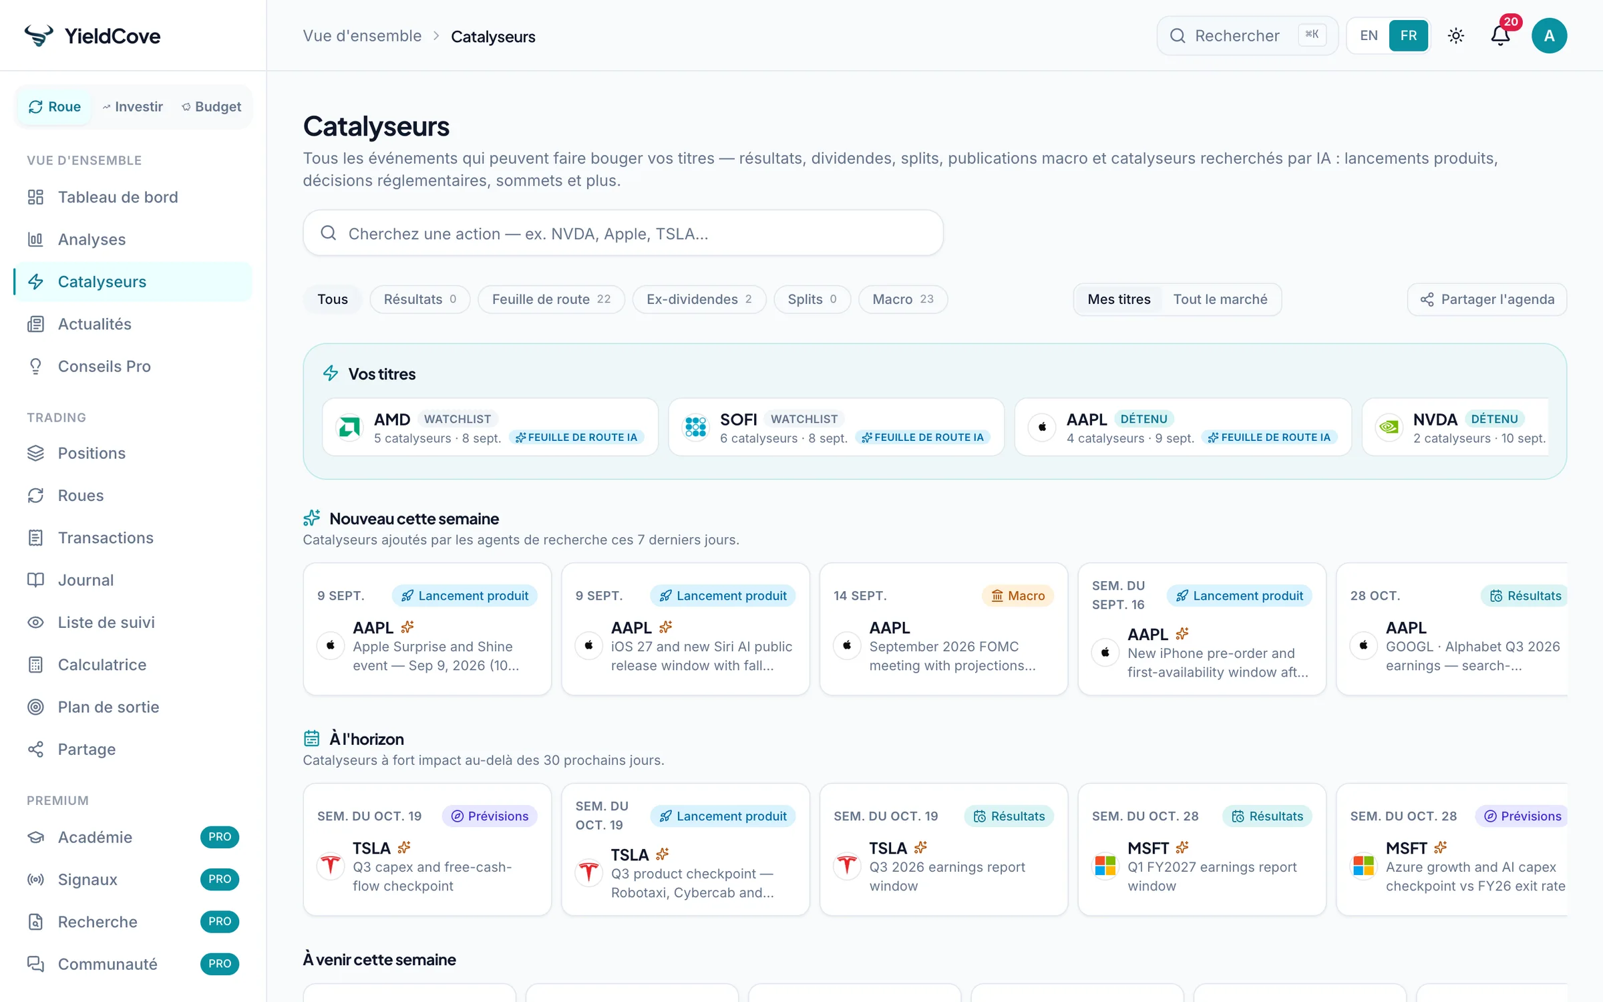
Task: Open TSLA Q3 product checkpoint card
Action: click(685, 849)
